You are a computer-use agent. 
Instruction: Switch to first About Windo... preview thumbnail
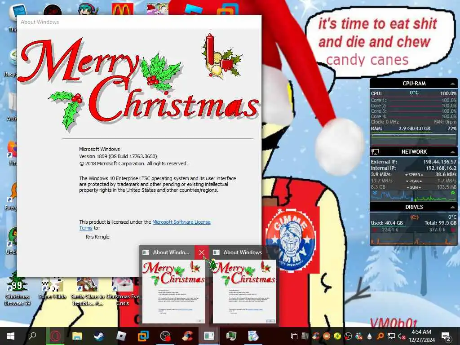pos(174,291)
